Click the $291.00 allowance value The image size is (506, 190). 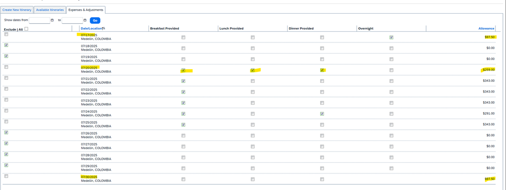489,113
